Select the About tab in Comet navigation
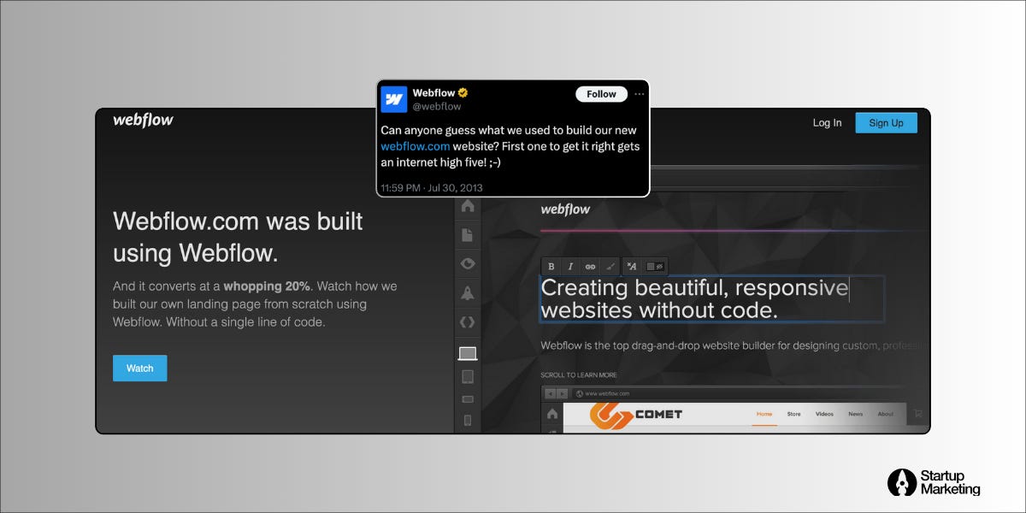Screen dimensions: 1026x513 [x=885, y=414]
